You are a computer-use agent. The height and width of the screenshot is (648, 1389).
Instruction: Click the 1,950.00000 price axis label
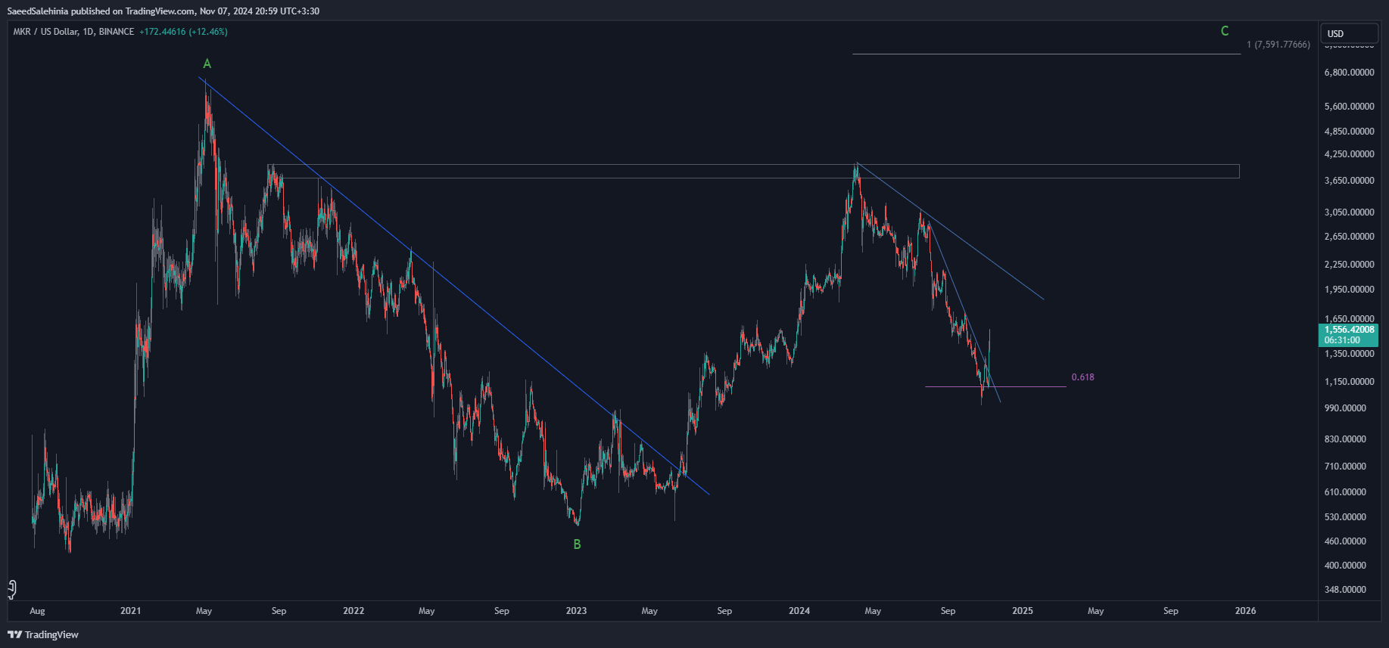click(x=1349, y=290)
